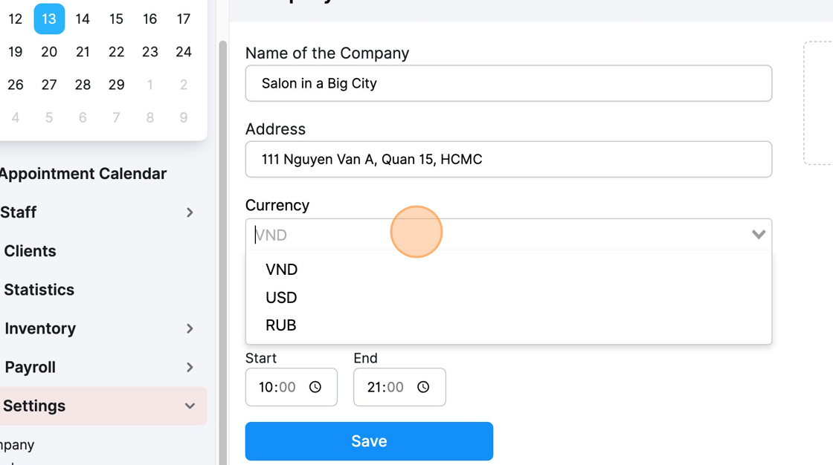Viewport: 833px width, 465px height.
Task: Collapse the Currency dropdown arrow
Action: (x=759, y=234)
